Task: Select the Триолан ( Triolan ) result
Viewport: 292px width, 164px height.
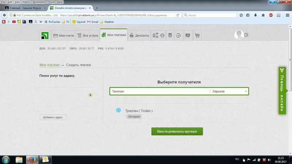Action: [x=139, y=111]
